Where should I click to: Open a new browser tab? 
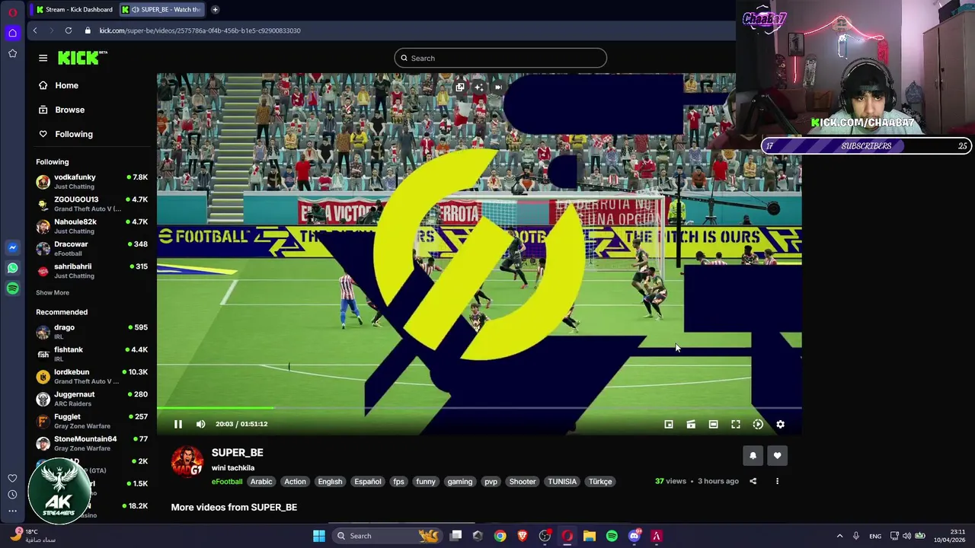[x=215, y=9]
